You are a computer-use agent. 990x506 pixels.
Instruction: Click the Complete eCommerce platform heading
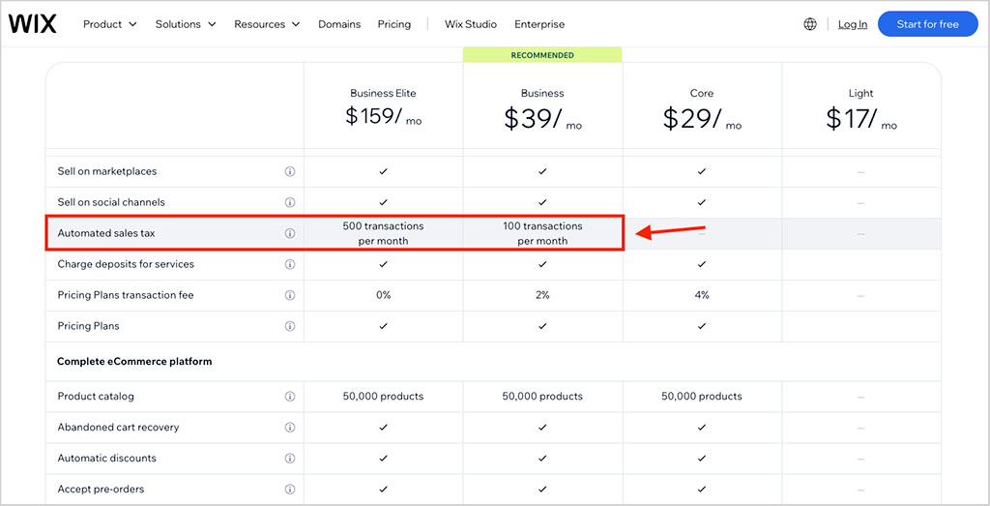pos(134,361)
